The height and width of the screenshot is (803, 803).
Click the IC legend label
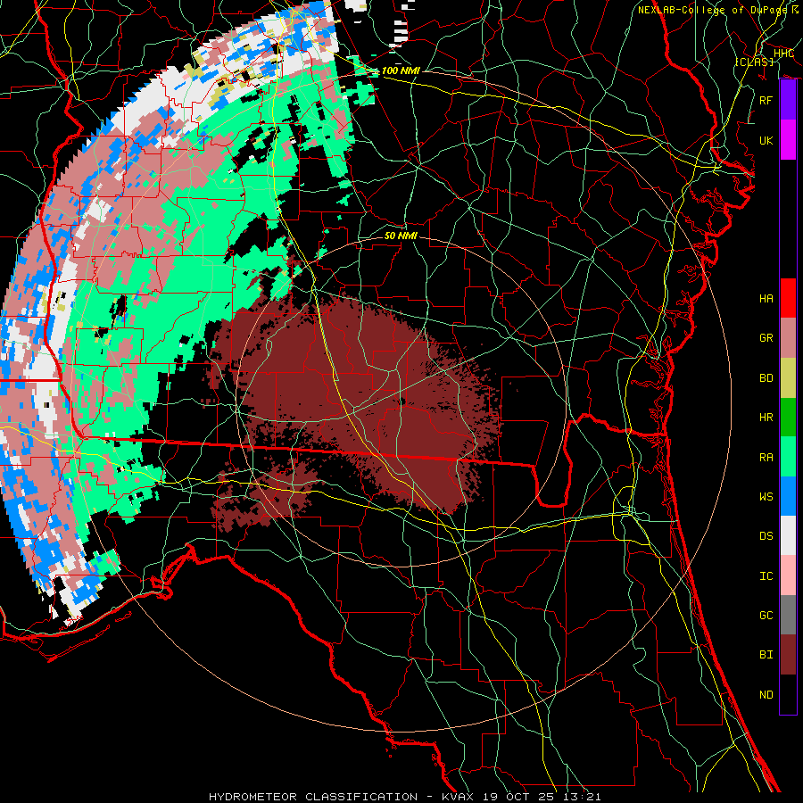coord(766,576)
